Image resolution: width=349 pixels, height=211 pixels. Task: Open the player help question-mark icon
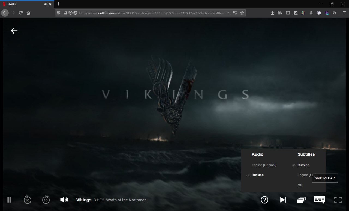click(264, 200)
